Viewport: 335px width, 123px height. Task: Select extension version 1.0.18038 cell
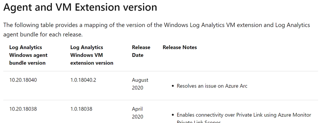pos(81,109)
